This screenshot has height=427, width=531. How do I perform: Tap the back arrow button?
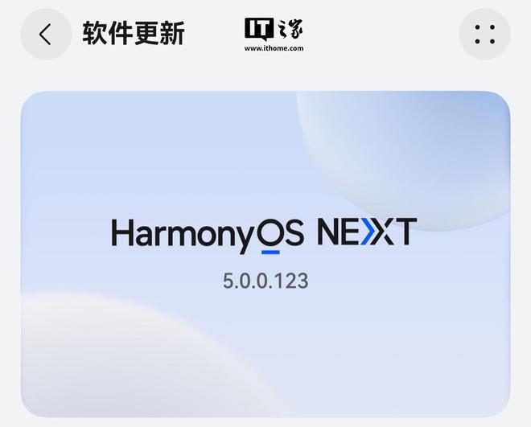tap(46, 34)
